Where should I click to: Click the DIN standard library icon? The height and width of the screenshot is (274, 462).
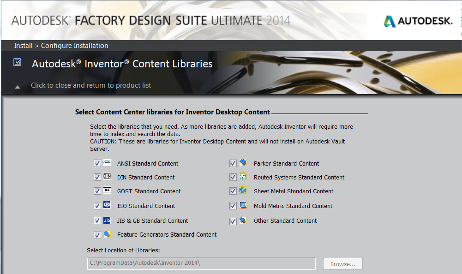106,177
